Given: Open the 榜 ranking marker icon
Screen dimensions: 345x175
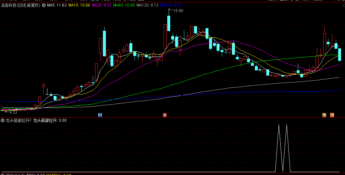Looking at the screenshot, I should coord(324,115).
